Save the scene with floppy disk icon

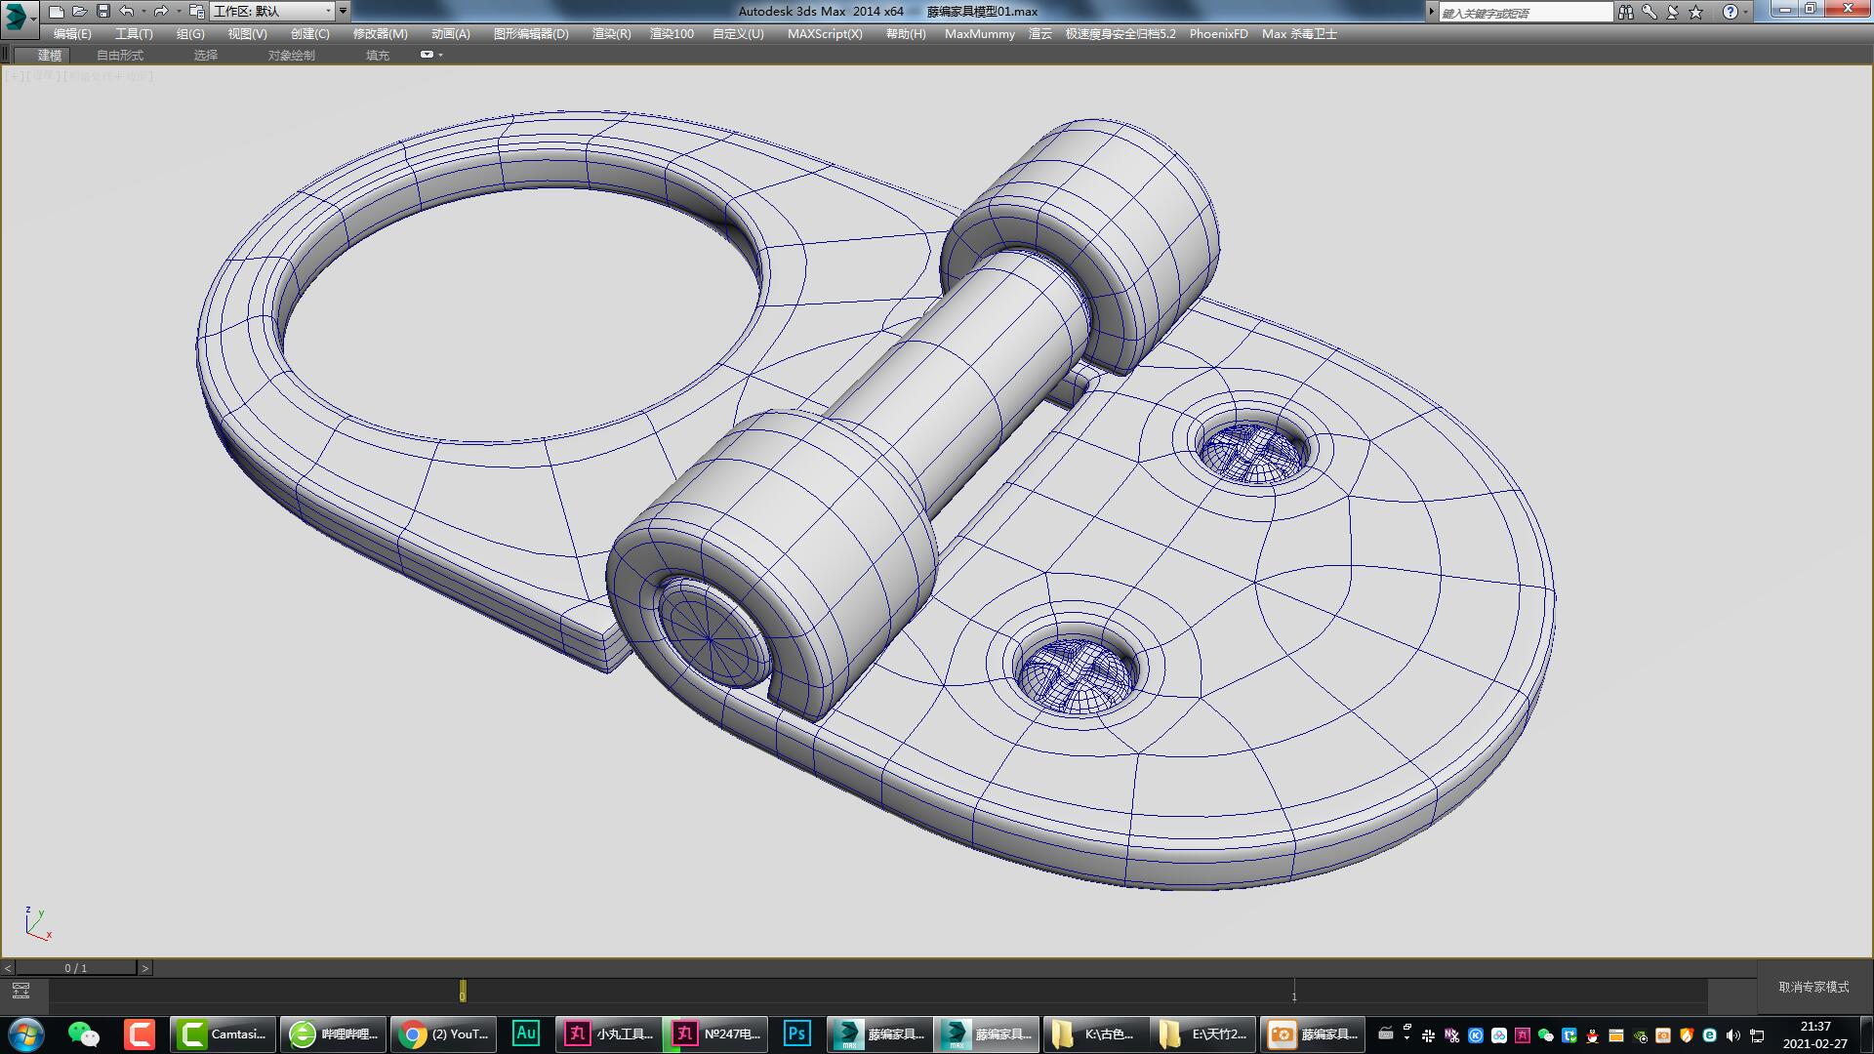(102, 12)
